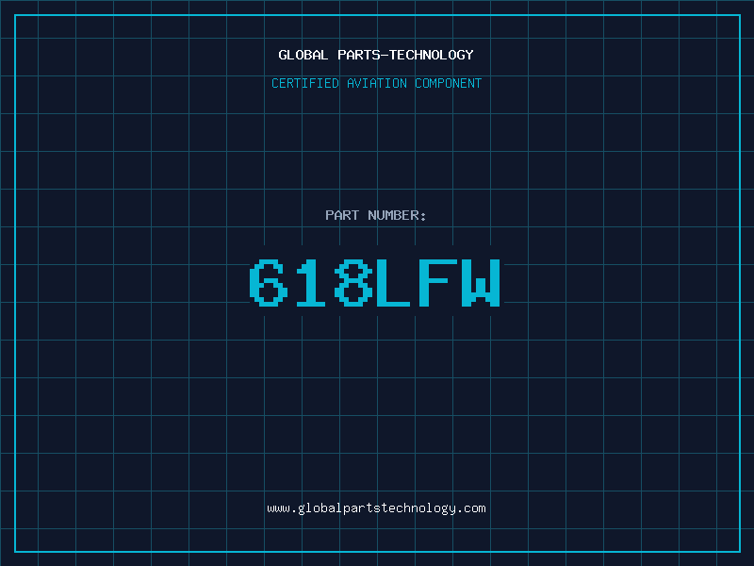Select the part number 618LFW
Screen dimensions: 754x566
point(375,282)
